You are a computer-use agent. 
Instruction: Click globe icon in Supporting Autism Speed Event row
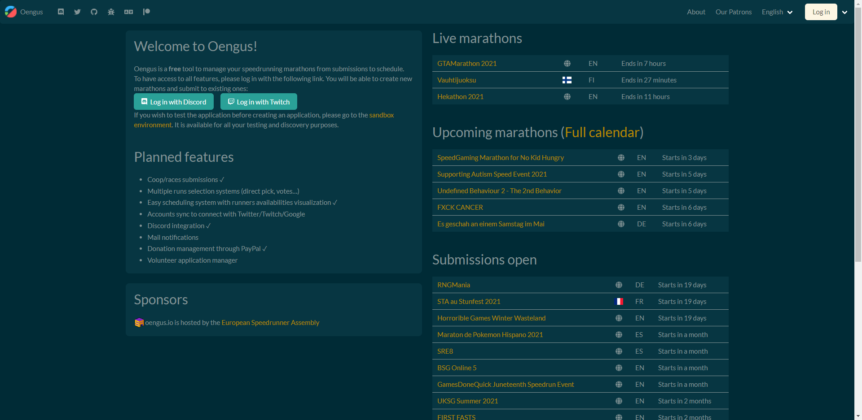[x=621, y=174]
